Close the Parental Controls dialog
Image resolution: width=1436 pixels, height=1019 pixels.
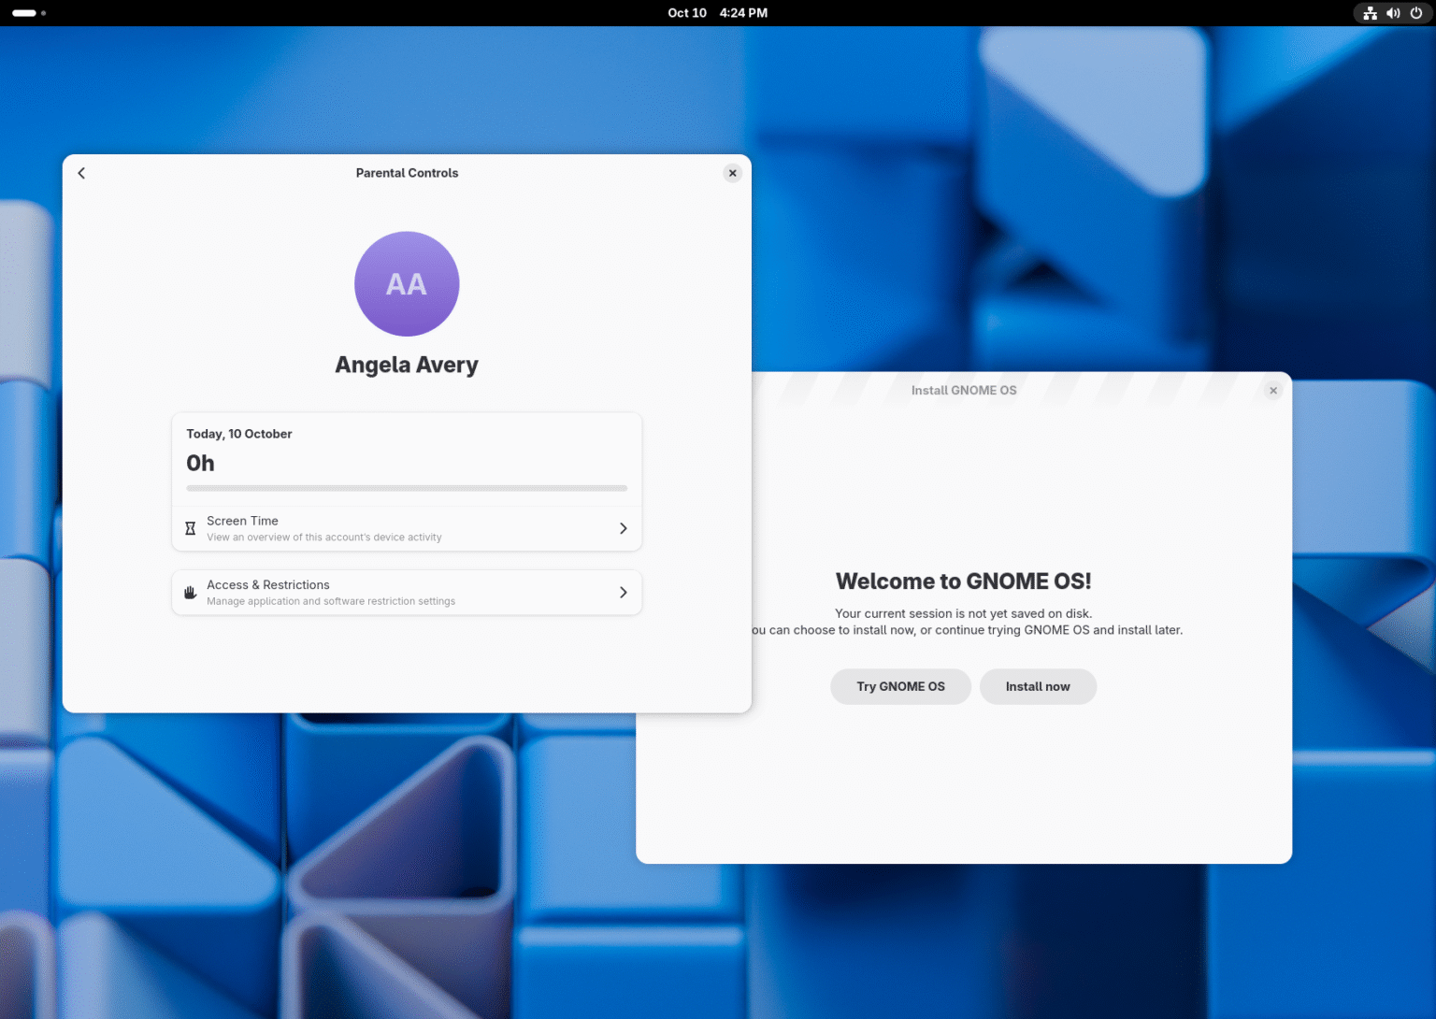(x=732, y=173)
